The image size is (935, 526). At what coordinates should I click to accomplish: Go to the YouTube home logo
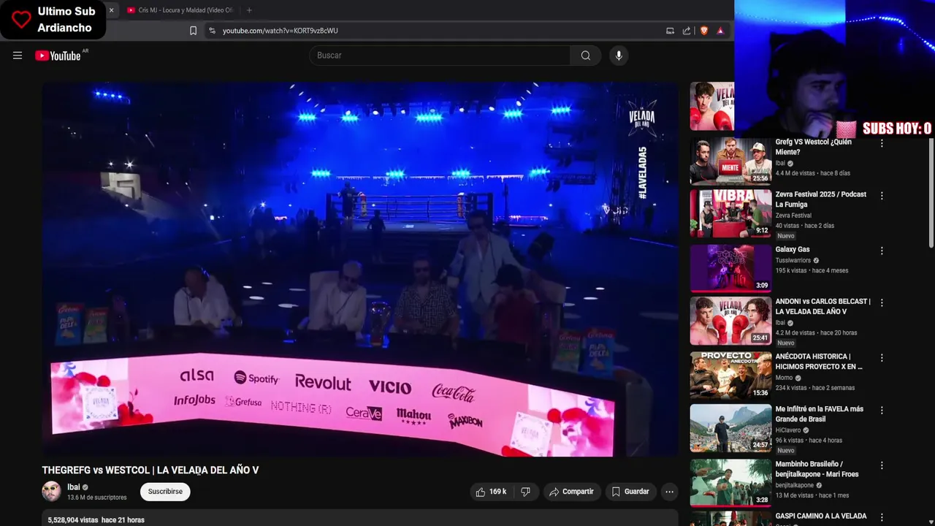[x=58, y=56]
